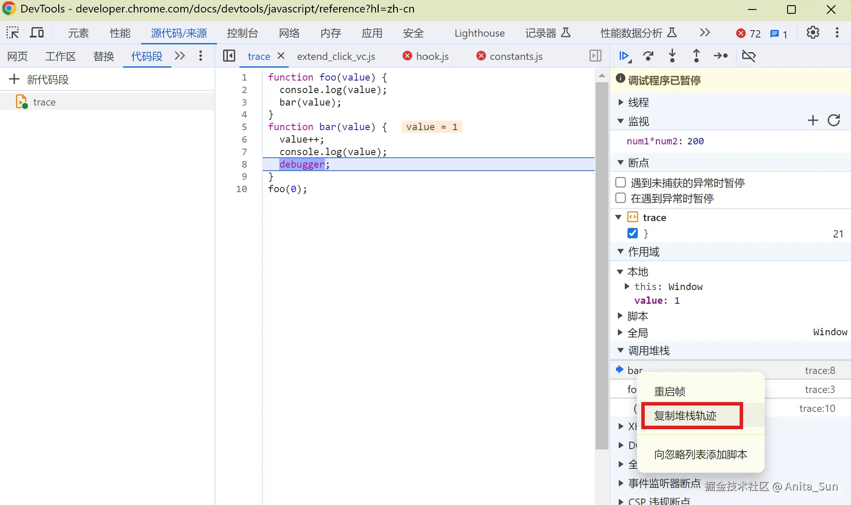The image size is (851, 505).
Task: Uncheck the trace line 21 breakpoint
Action: point(633,233)
